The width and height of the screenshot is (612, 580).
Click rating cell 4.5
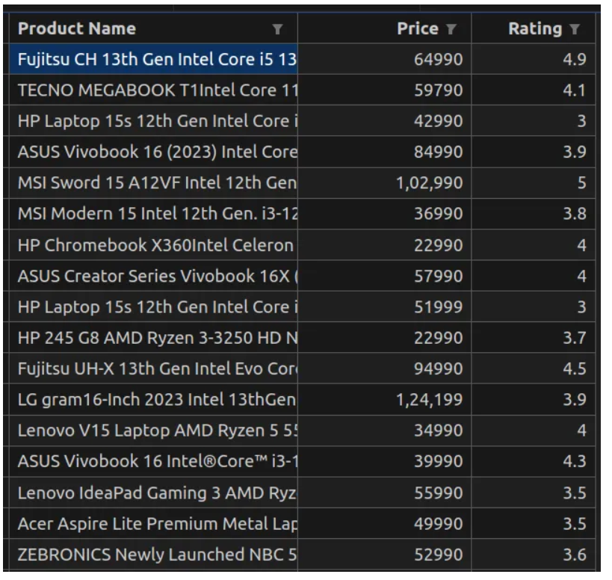[x=534, y=368]
